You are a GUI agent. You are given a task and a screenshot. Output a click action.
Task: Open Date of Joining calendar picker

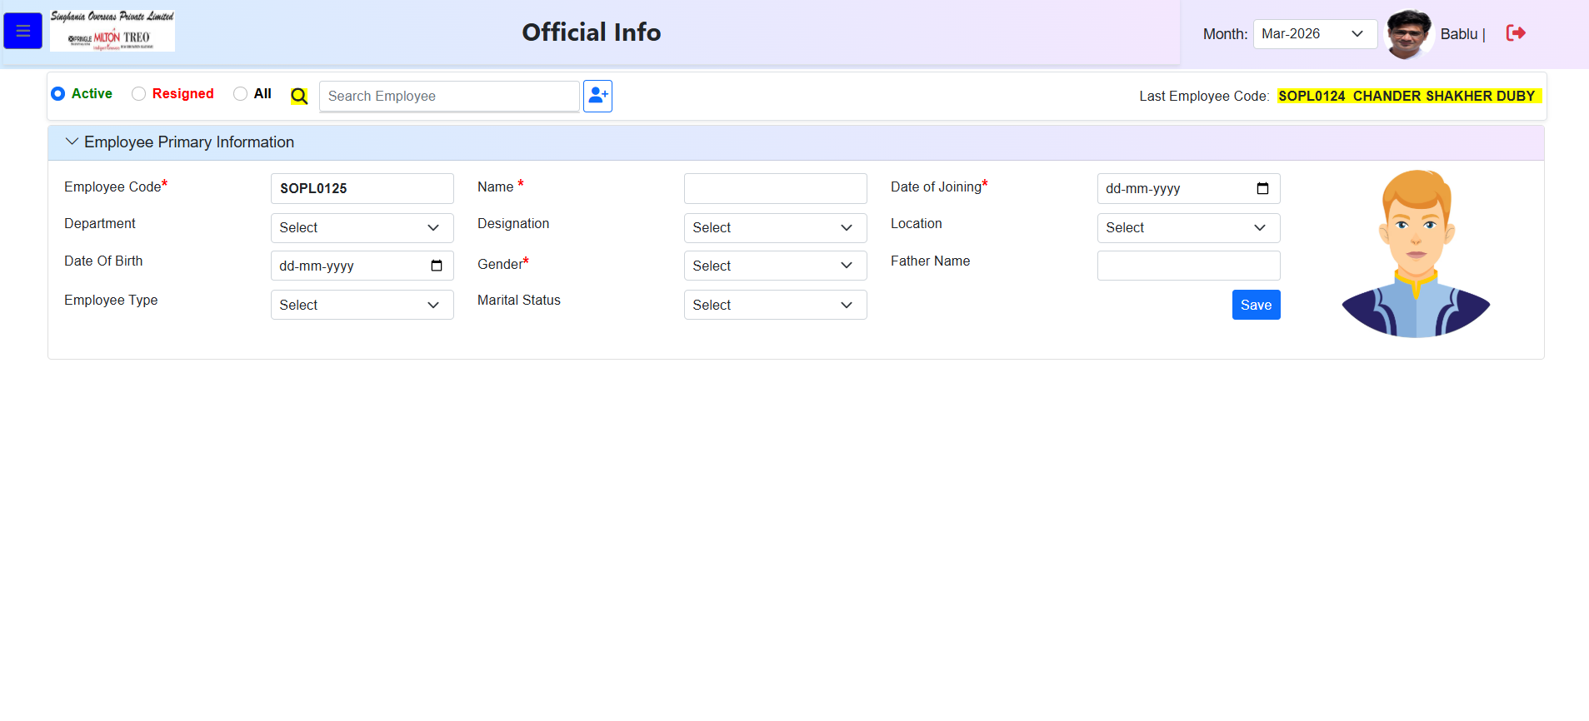(1262, 188)
